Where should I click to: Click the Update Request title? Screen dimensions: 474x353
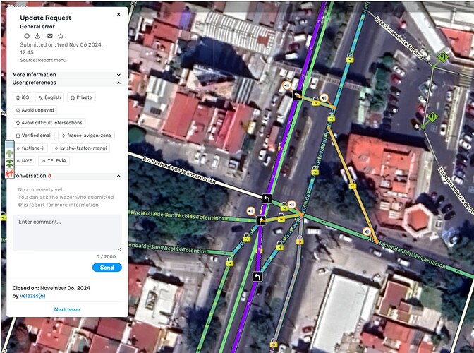click(46, 18)
